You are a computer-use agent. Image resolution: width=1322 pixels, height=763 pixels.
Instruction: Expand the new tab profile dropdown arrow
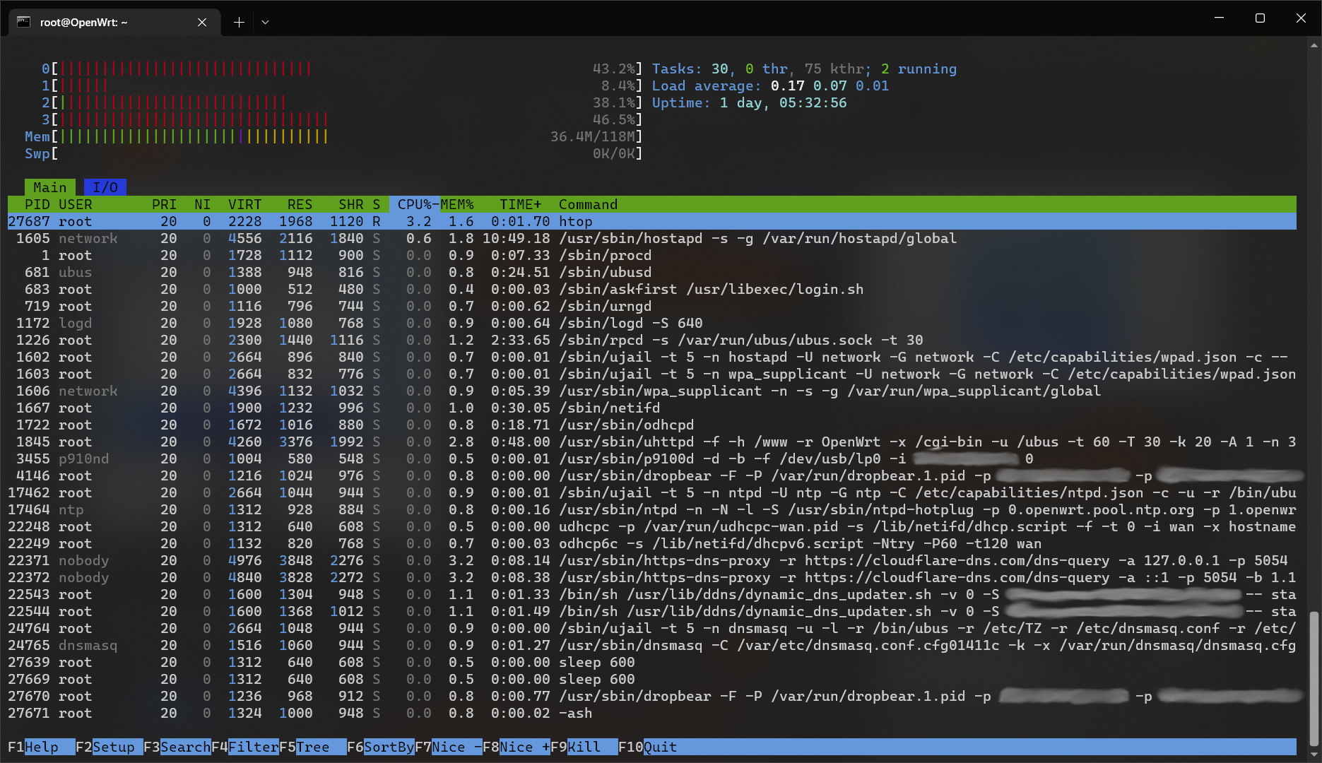tap(265, 22)
